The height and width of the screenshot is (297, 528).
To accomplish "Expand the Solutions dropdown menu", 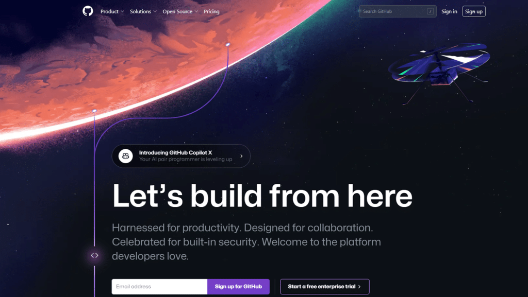I will click(x=143, y=11).
